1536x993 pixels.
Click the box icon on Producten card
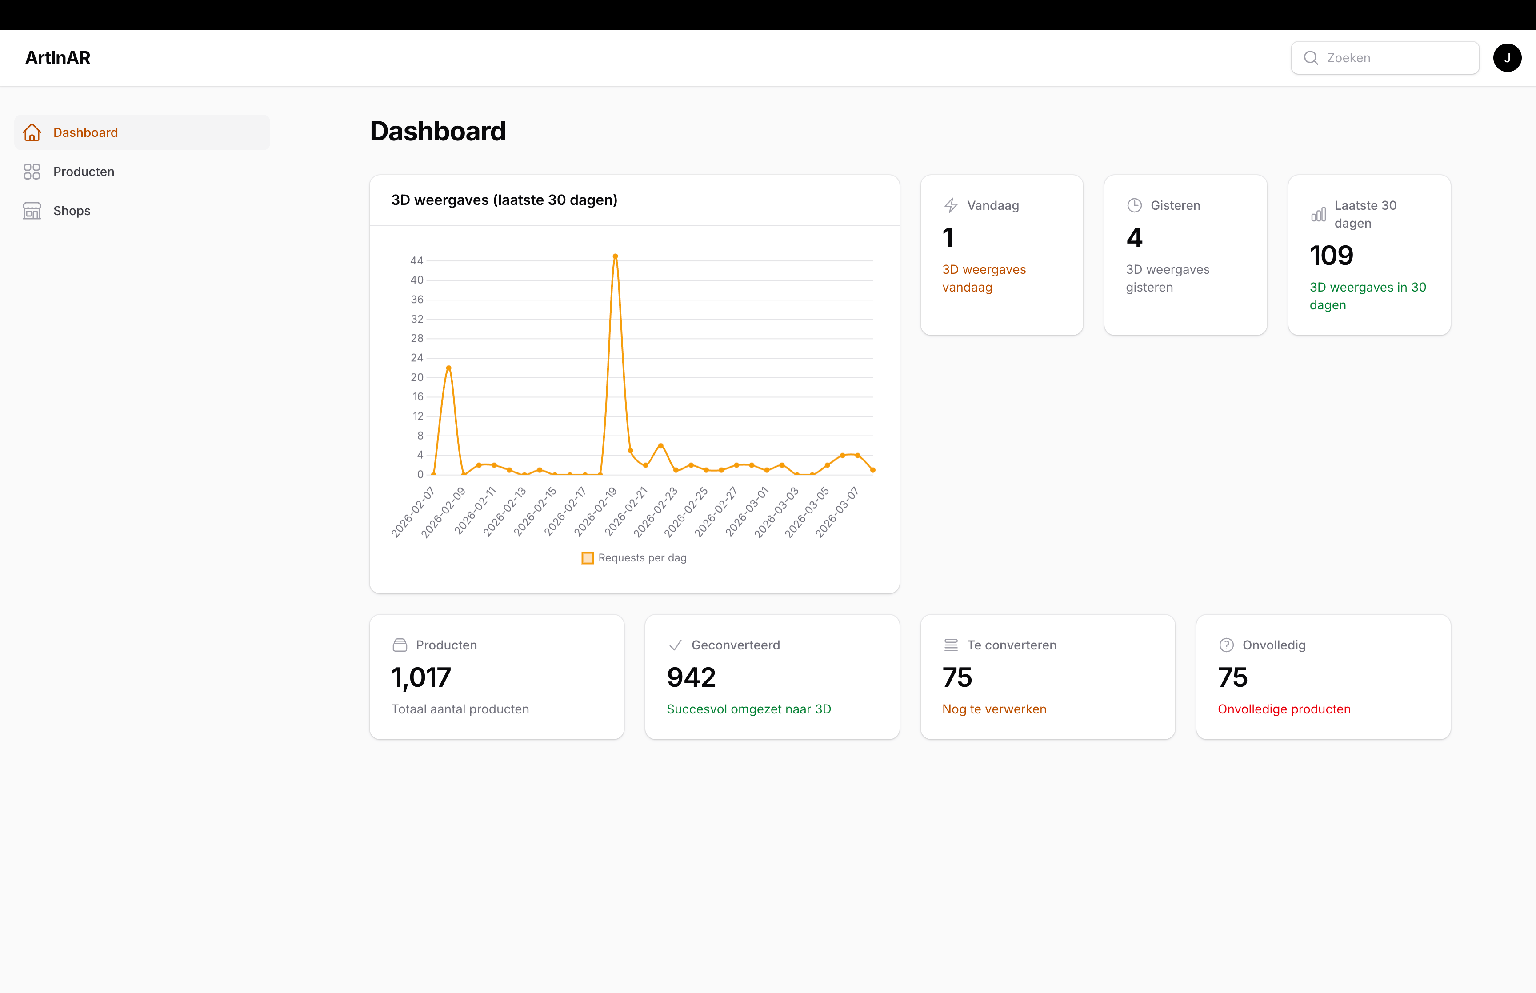coord(400,645)
